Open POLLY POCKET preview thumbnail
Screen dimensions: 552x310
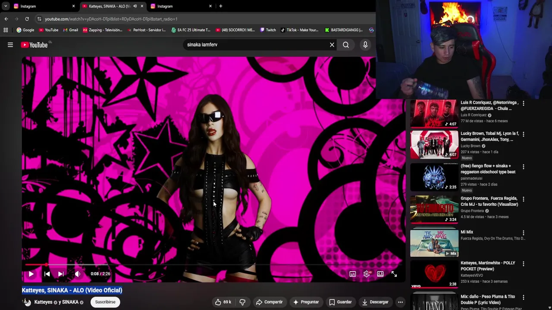click(434, 274)
